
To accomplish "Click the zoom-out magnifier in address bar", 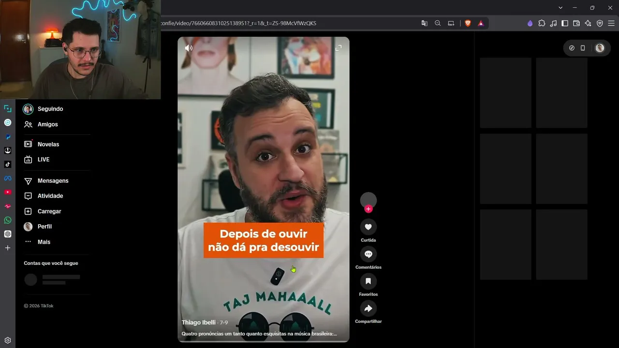I will pyautogui.click(x=438, y=23).
